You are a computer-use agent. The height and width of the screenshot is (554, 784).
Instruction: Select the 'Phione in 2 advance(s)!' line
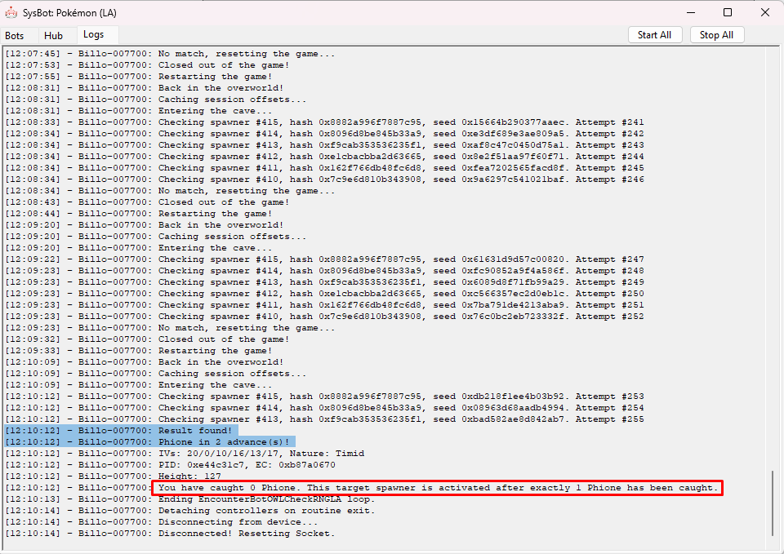(148, 442)
